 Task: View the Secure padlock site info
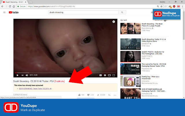pyautogui.click(x=21, y=6)
